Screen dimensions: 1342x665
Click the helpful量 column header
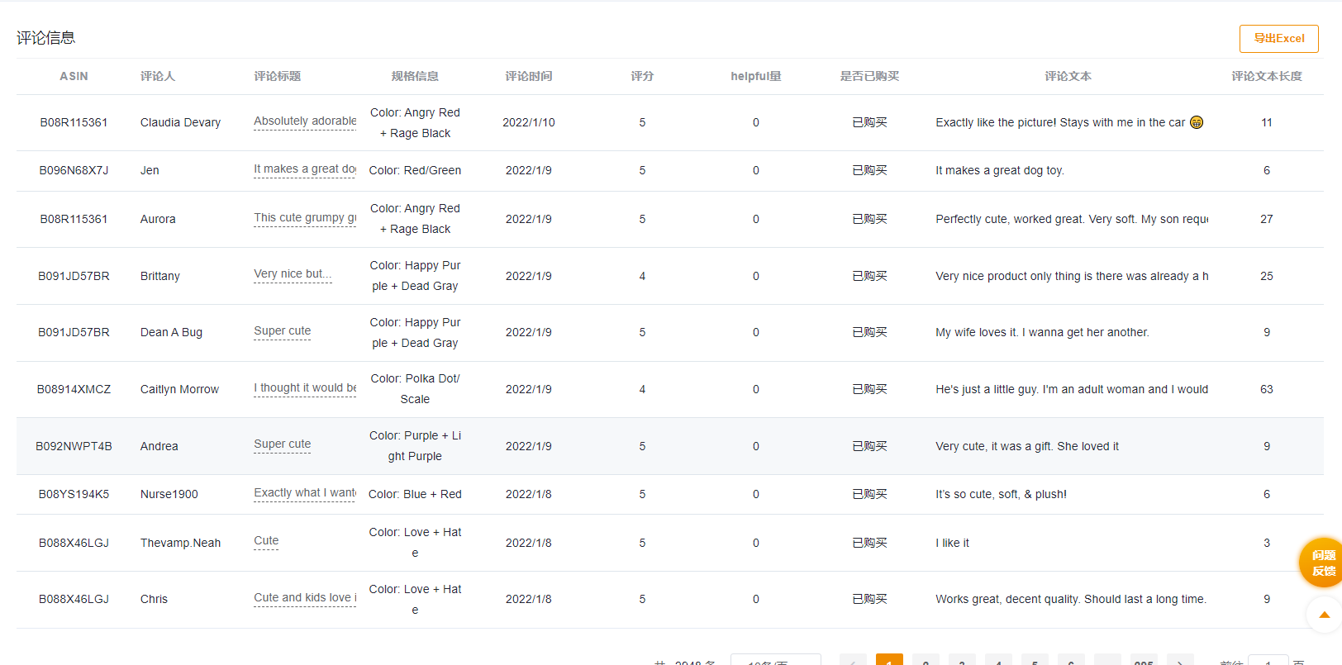(755, 76)
